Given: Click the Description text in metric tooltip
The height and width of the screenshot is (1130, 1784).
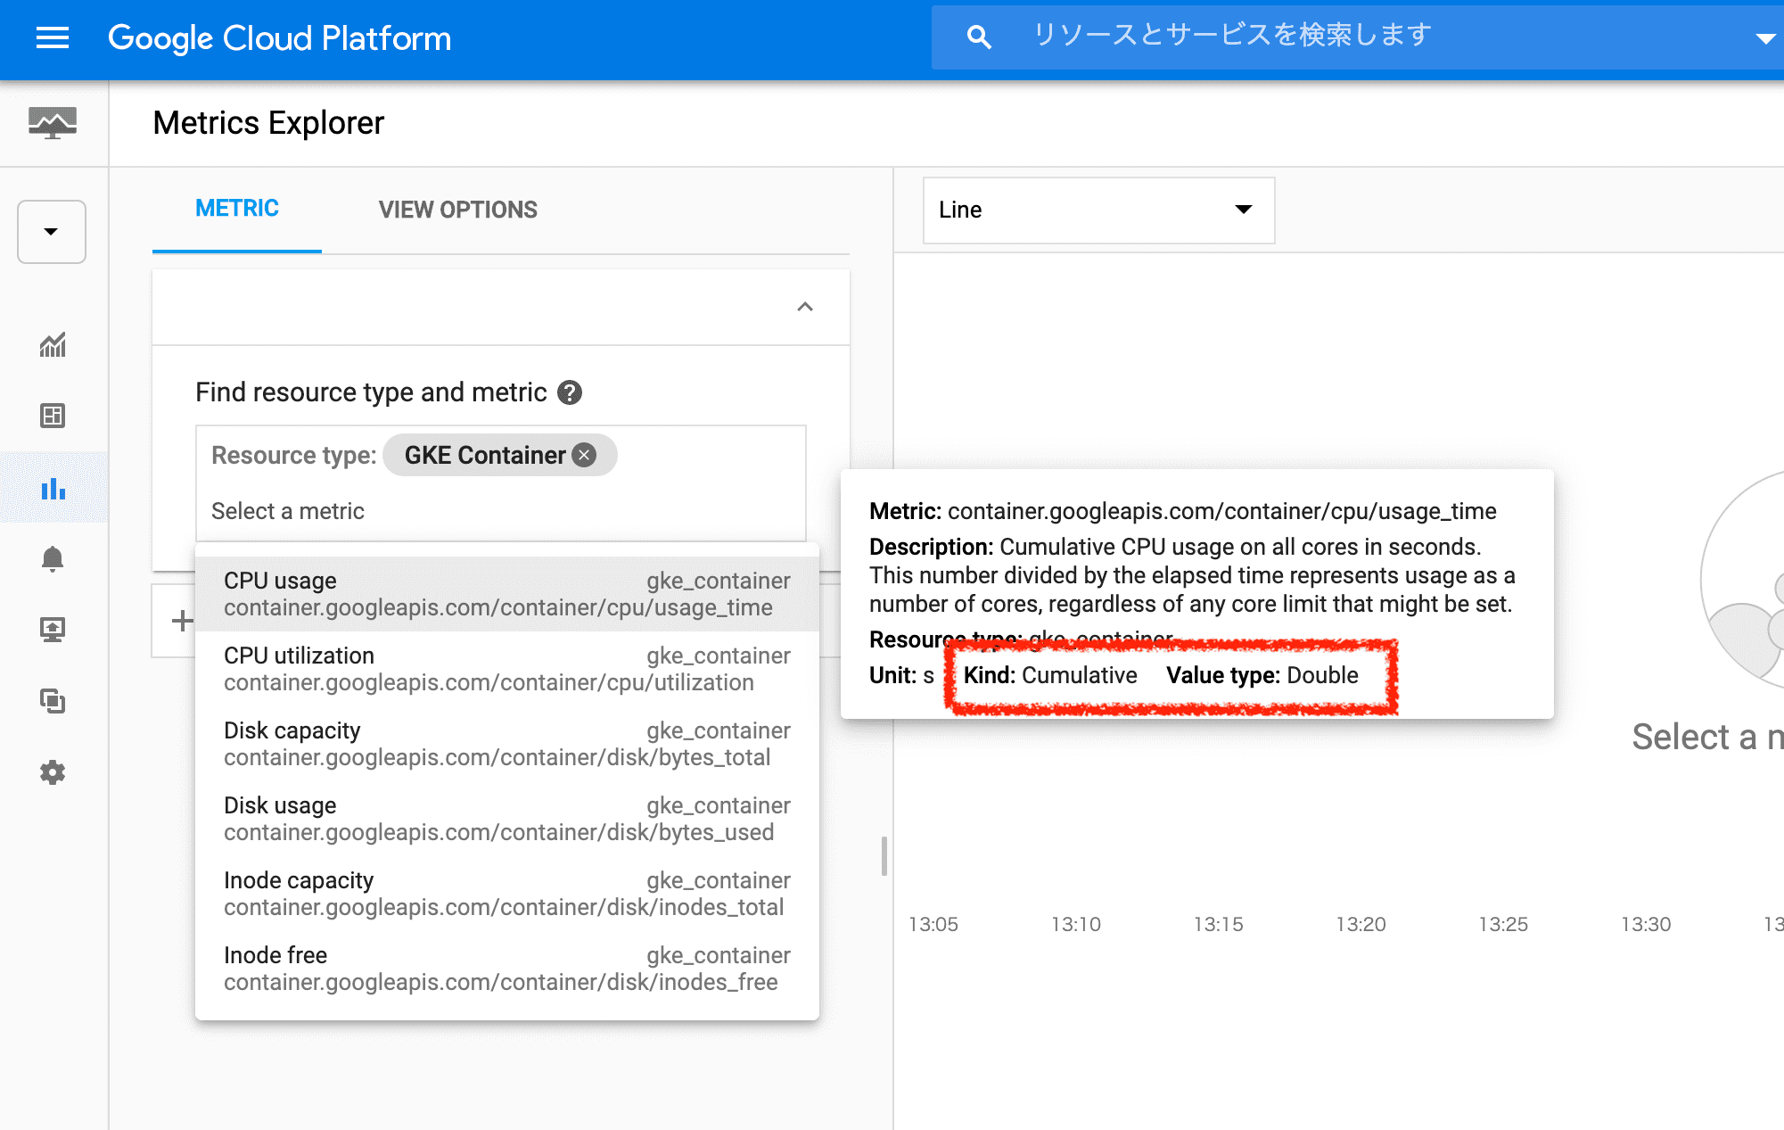Looking at the screenshot, I should click(1192, 575).
